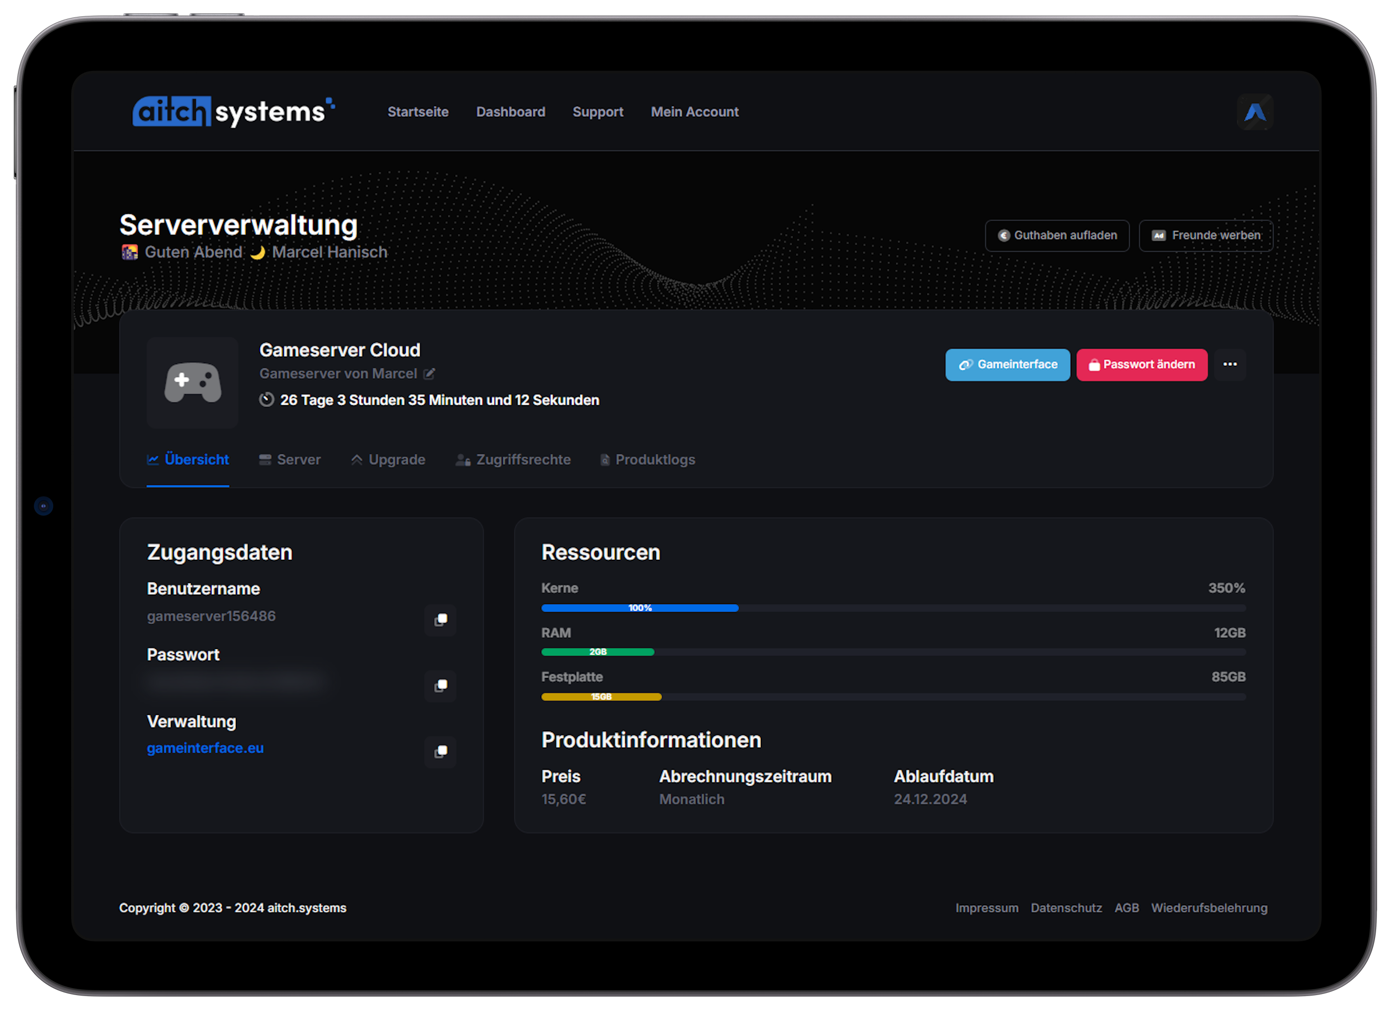Open the Gameinterface panel
This screenshot has width=1393, height=1013.
pyautogui.click(x=1007, y=364)
